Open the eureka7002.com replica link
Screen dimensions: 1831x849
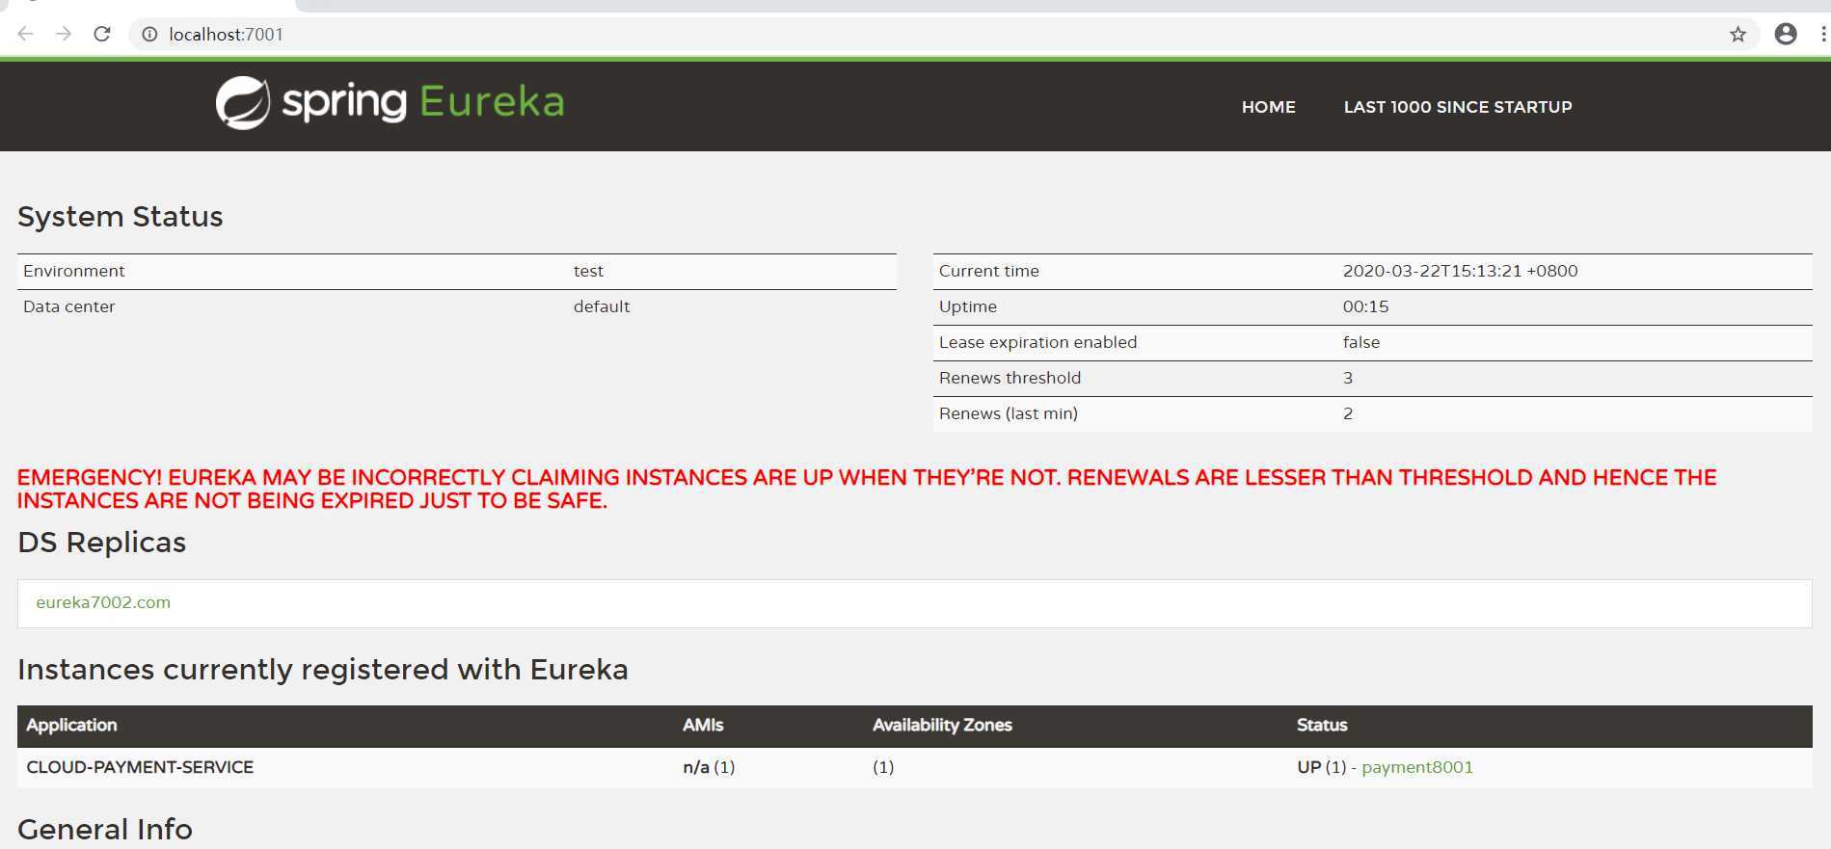click(x=103, y=602)
